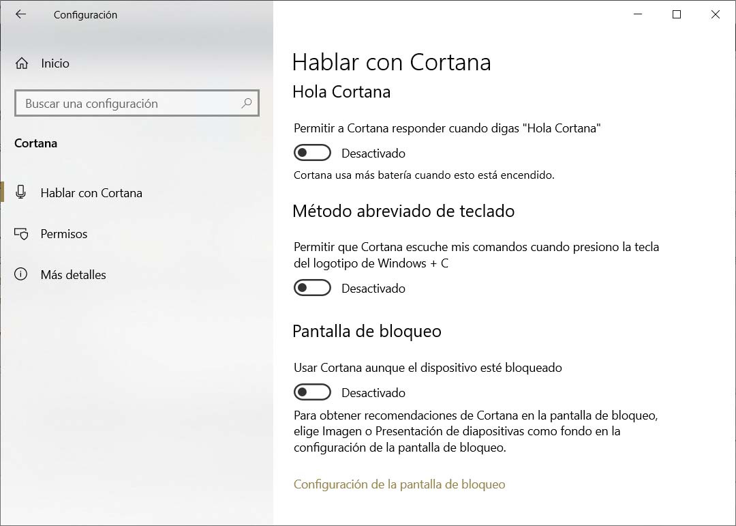Go to the Más detalles section label

(73, 275)
